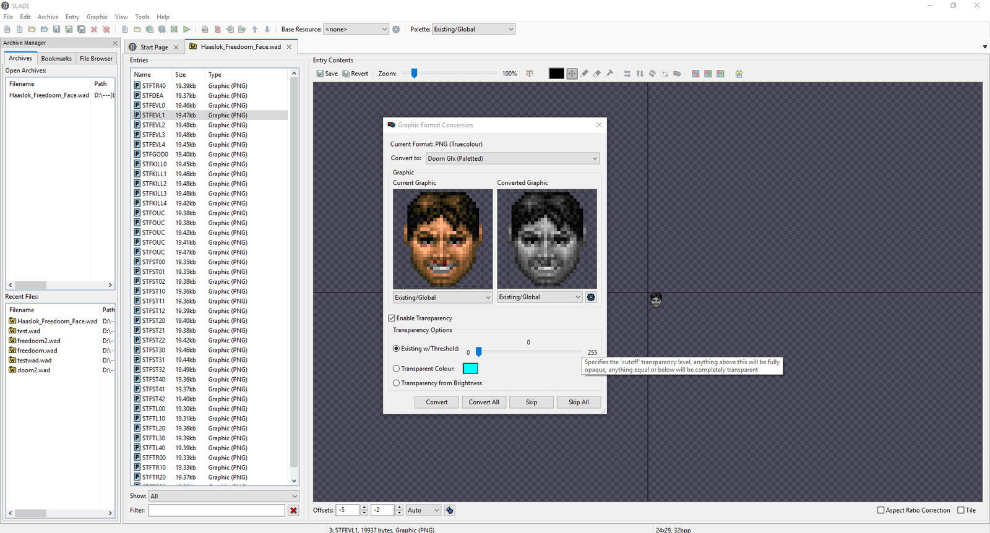Click the New Entry page icon
The height and width of the screenshot is (533, 990).
tap(125, 29)
